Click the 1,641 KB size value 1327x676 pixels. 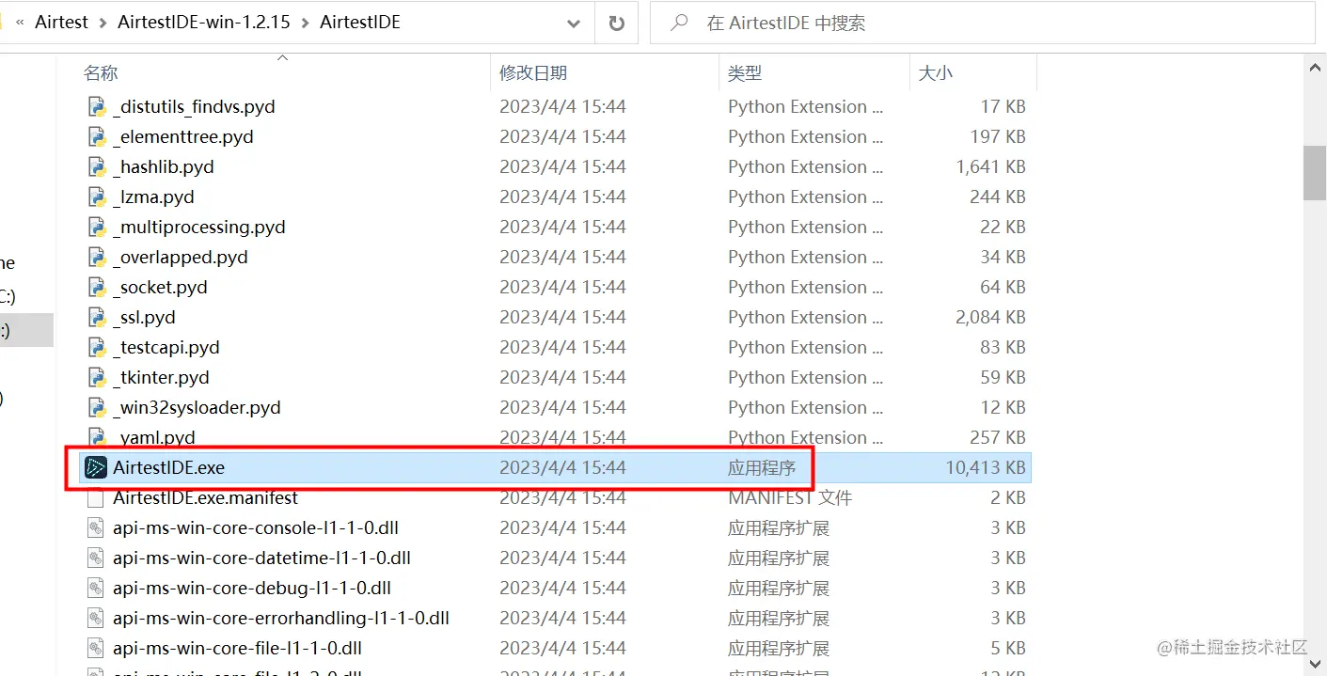990,166
